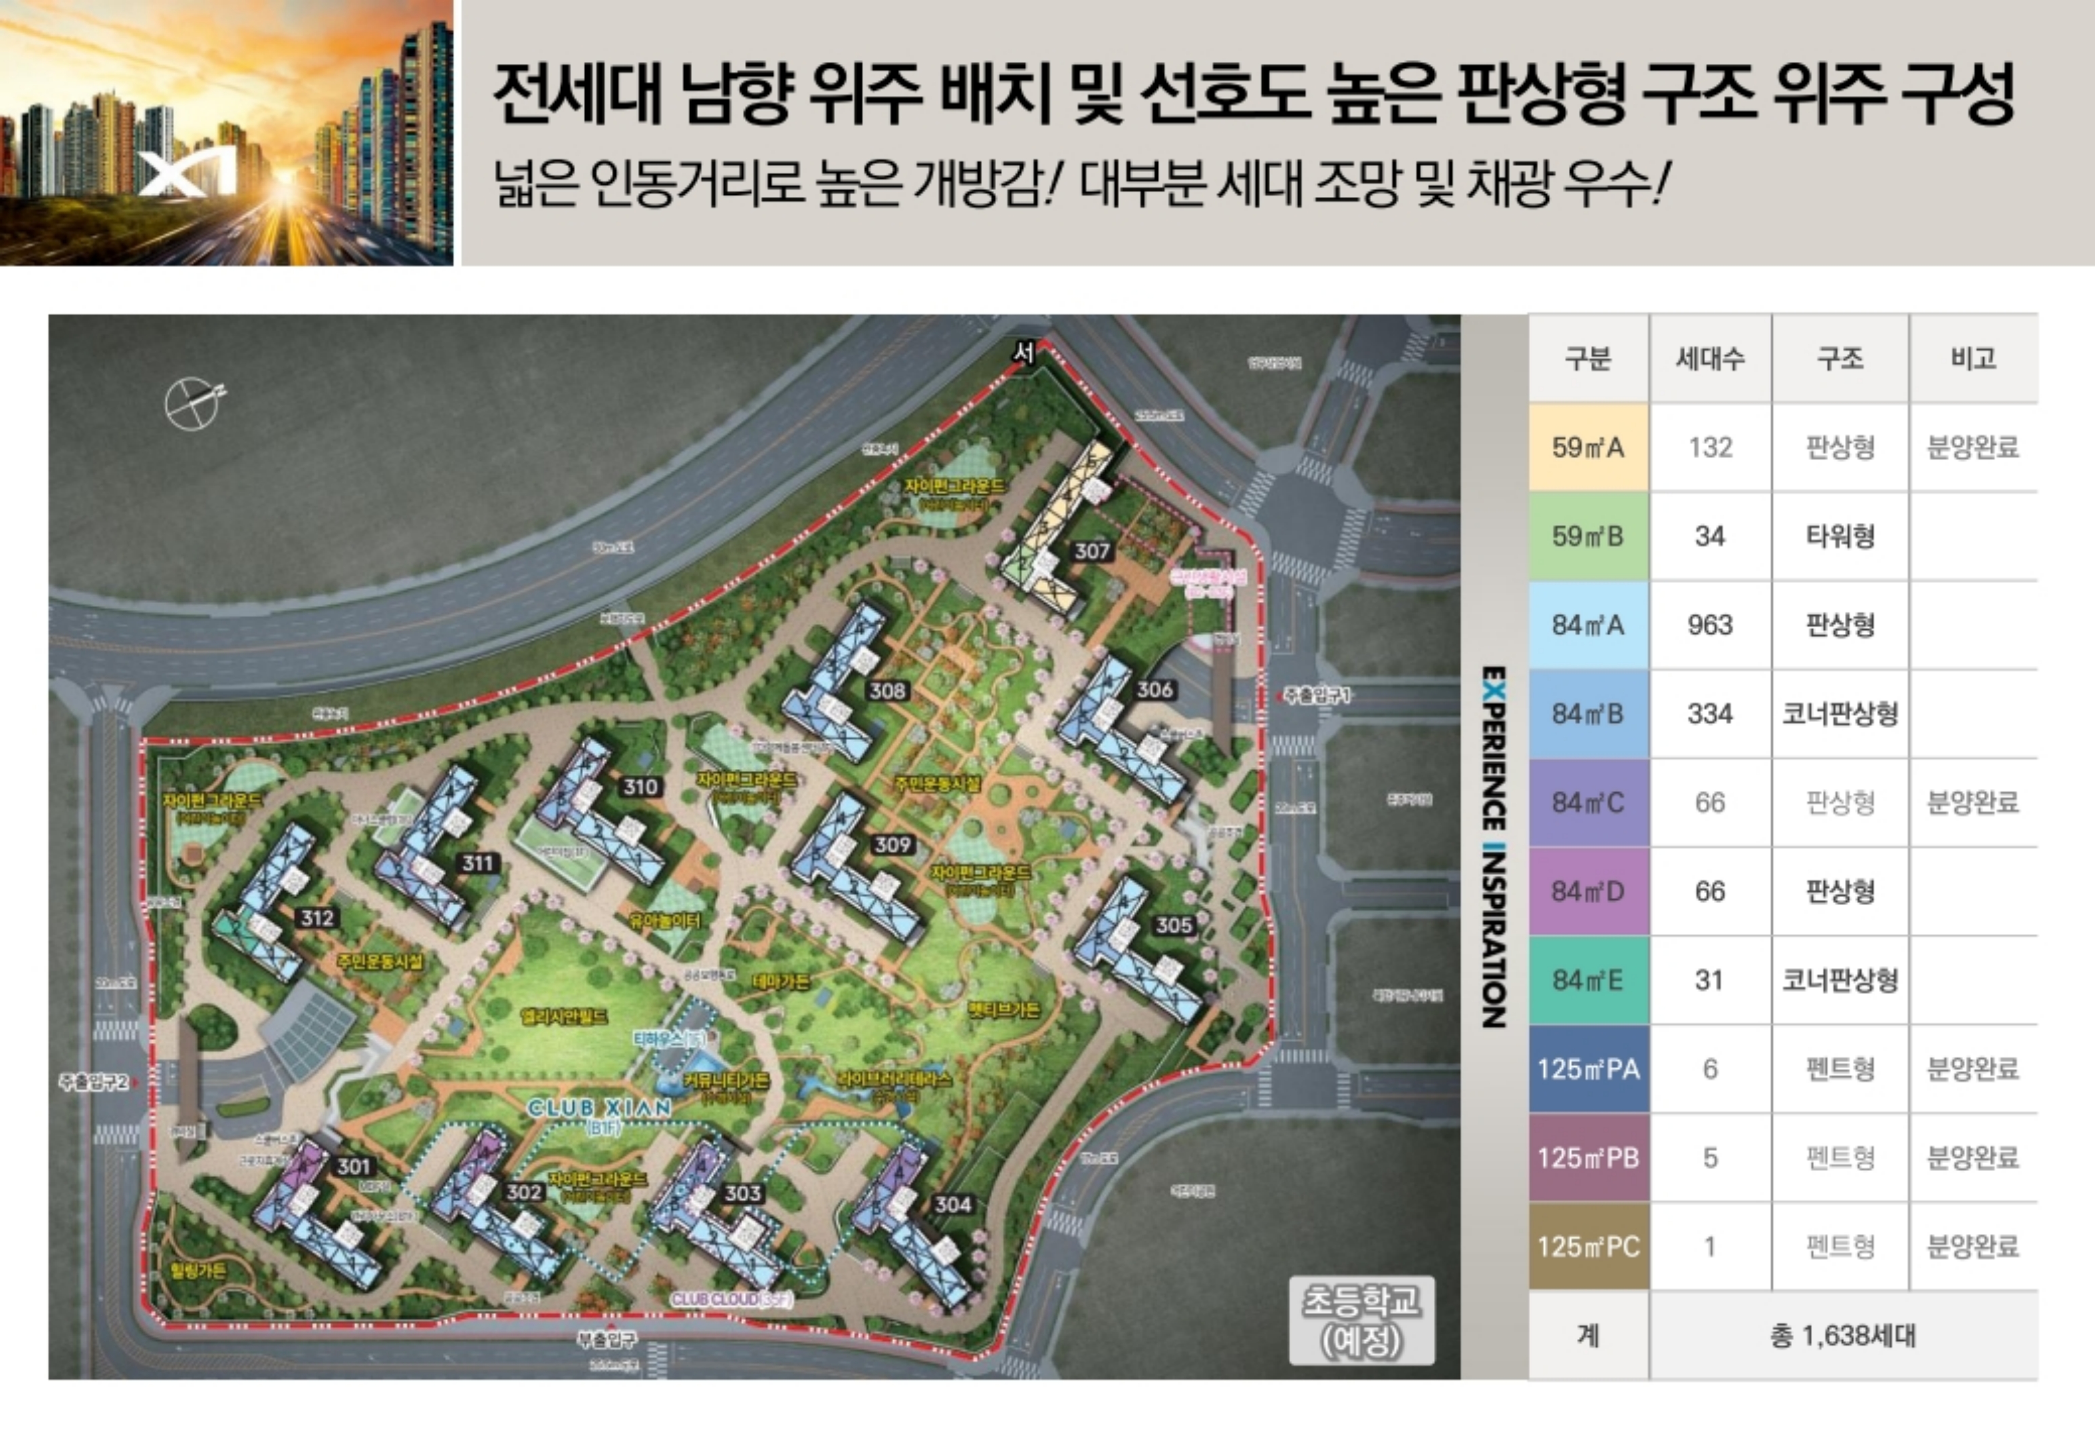Screen dimensions: 2095x1450
Task: Click 코너판상형 in the 84㎡B row
Action: tap(1841, 714)
